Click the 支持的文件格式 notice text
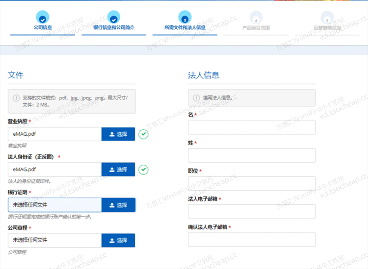Image resolution: width=368 pixels, height=269 pixels. coord(75,101)
